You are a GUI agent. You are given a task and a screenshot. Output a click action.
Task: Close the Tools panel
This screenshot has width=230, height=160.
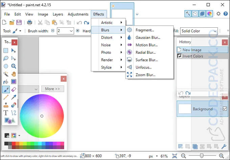pos(14,42)
